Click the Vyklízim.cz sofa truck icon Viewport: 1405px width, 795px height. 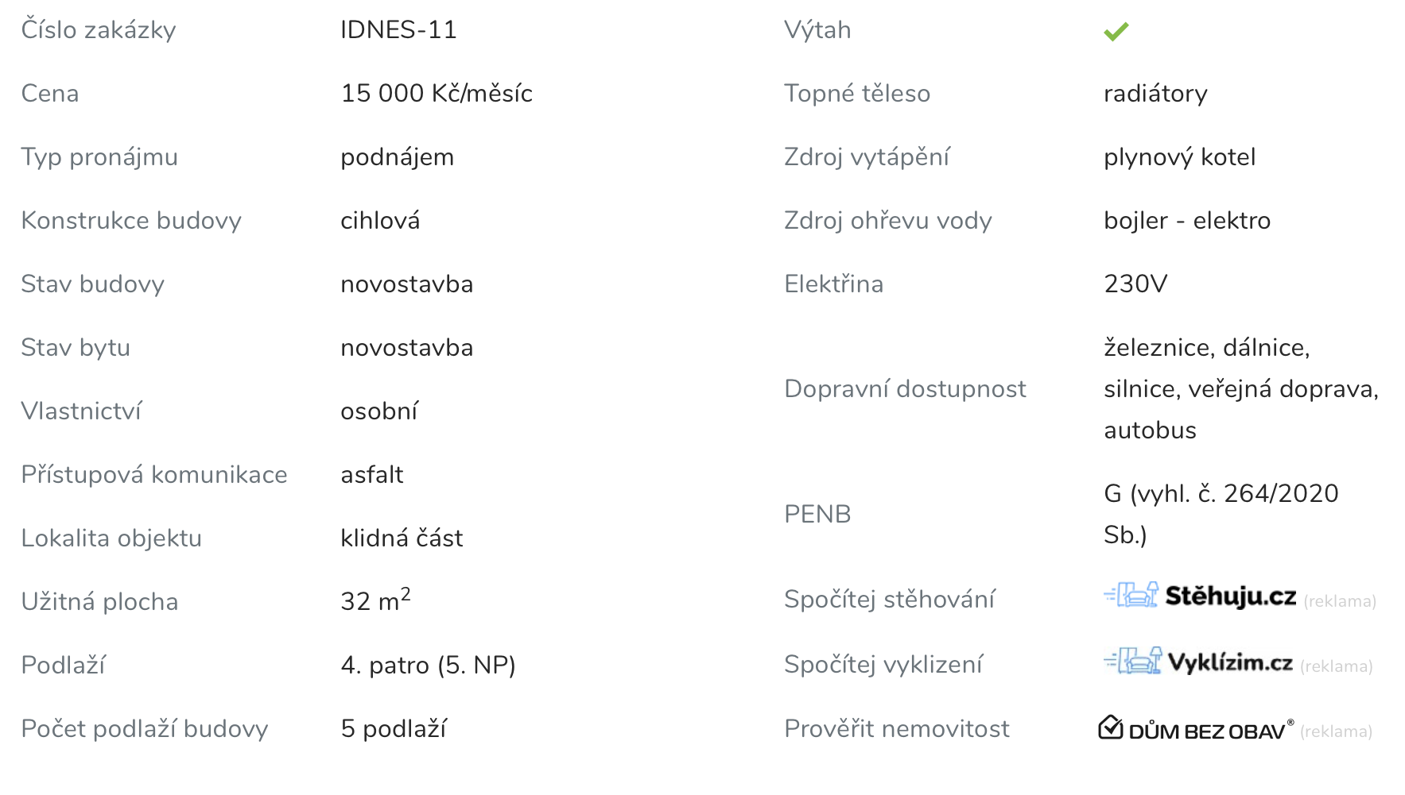[x=1132, y=661]
